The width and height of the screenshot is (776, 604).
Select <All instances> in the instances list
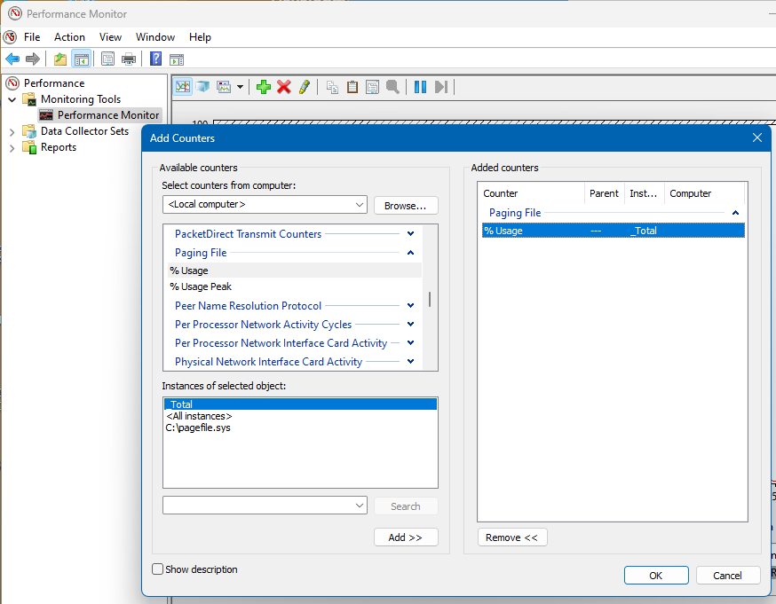coord(199,415)
